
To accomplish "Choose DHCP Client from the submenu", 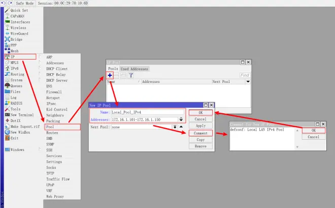I will (x=57, y=69).
